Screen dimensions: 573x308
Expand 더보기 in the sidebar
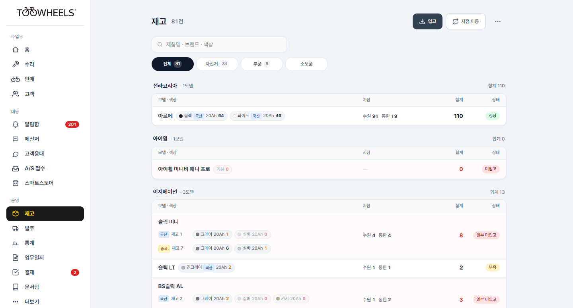(x=45, y=302)
